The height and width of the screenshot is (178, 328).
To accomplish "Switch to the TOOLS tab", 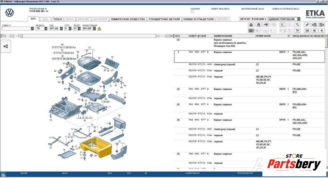I will [x=57, y=19].
